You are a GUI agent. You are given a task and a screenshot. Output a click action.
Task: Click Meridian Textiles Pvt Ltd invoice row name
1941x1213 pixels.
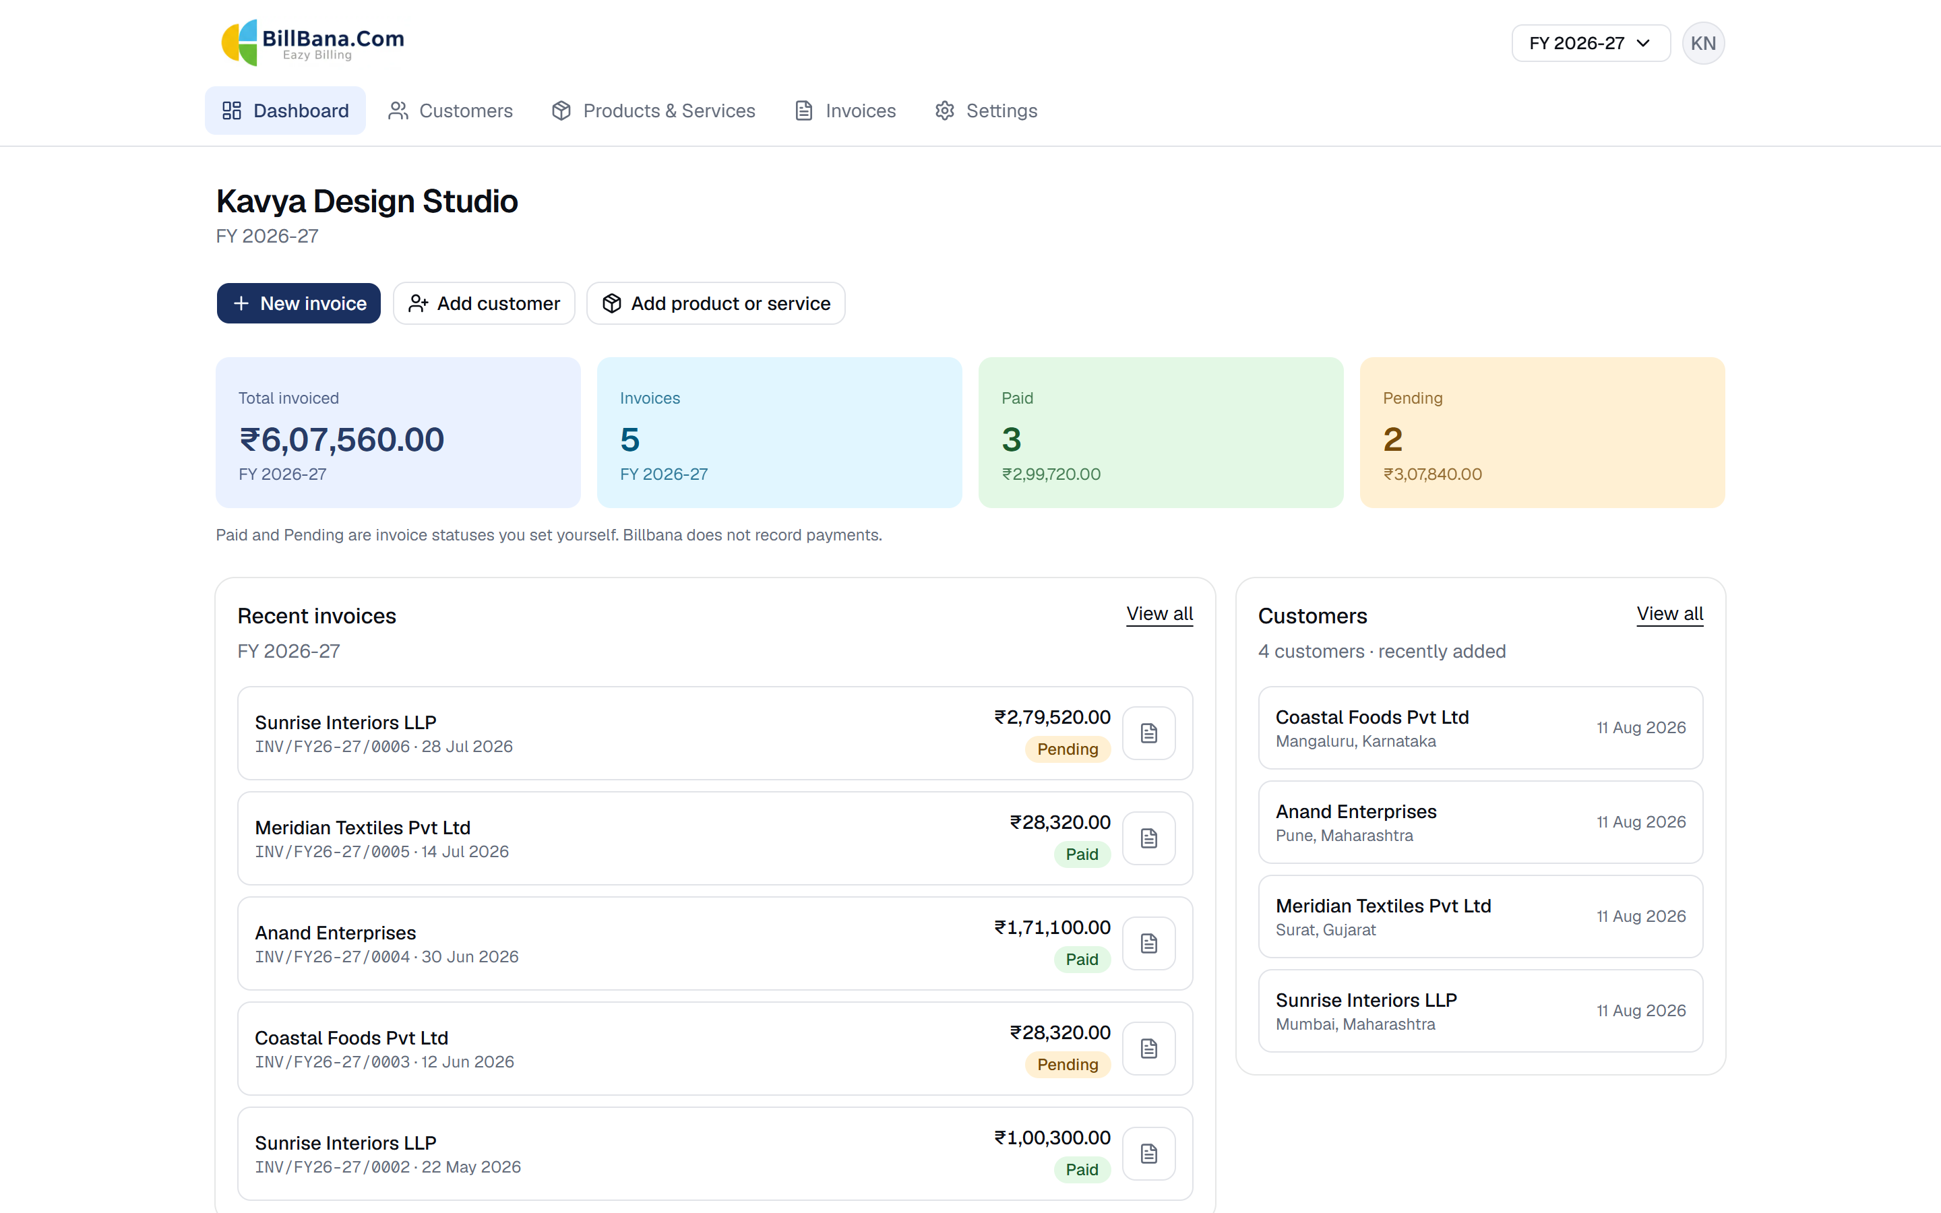click(363, 828)
